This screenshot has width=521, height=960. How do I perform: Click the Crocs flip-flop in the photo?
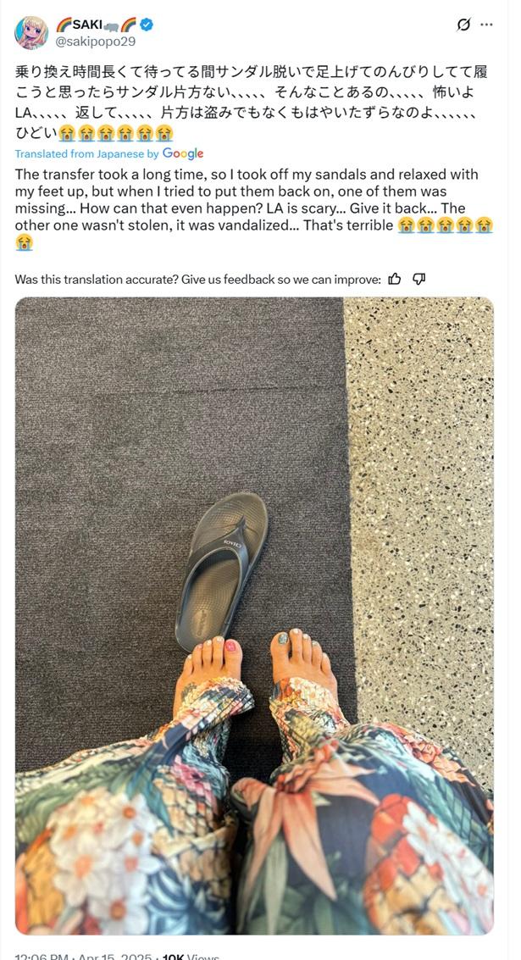[x=222, y=571]
